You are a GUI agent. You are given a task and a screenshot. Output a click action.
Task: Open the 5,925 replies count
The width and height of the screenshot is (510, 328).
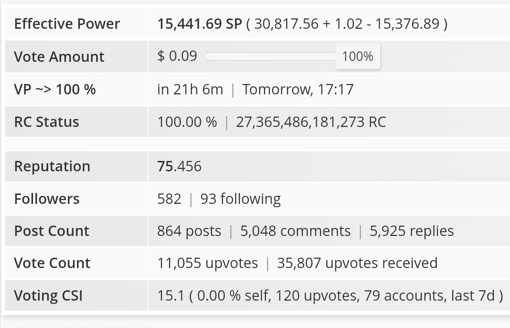pyautogui.click(x=411, y=231)
